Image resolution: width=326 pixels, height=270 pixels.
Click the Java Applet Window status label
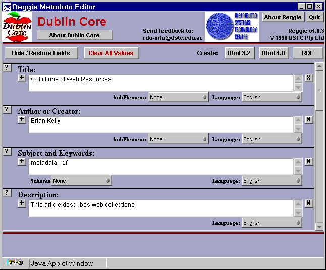click(x=68, y=263)
